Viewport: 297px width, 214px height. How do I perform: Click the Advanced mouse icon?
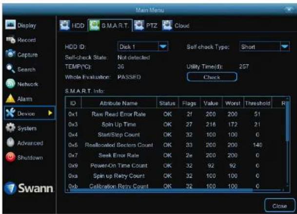point(10,142)
